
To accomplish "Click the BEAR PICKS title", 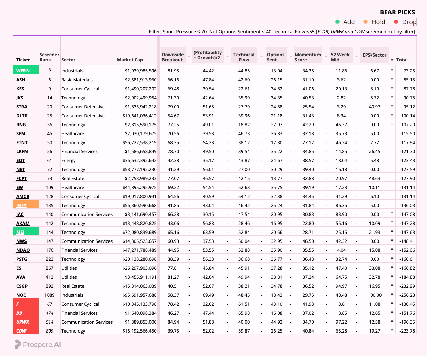I will [397, 12].
